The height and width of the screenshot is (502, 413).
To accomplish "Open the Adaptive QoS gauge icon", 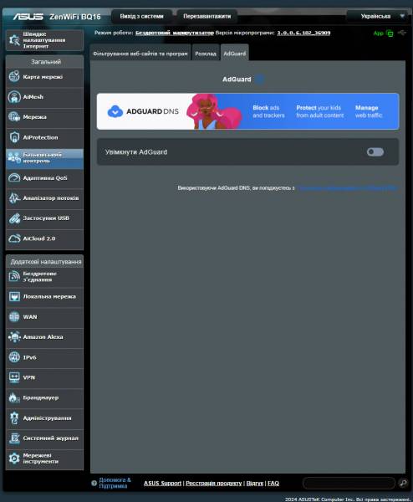I will pos(14,177).
